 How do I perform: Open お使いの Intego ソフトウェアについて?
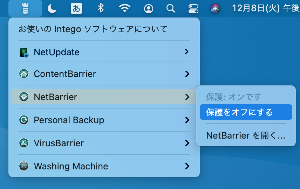[93, 29]
